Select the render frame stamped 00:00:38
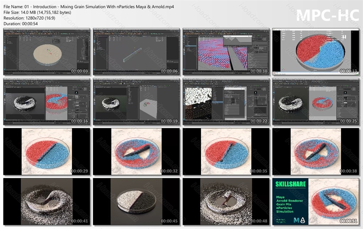Screen dimensions: 363x229 [x=316, y=152]
